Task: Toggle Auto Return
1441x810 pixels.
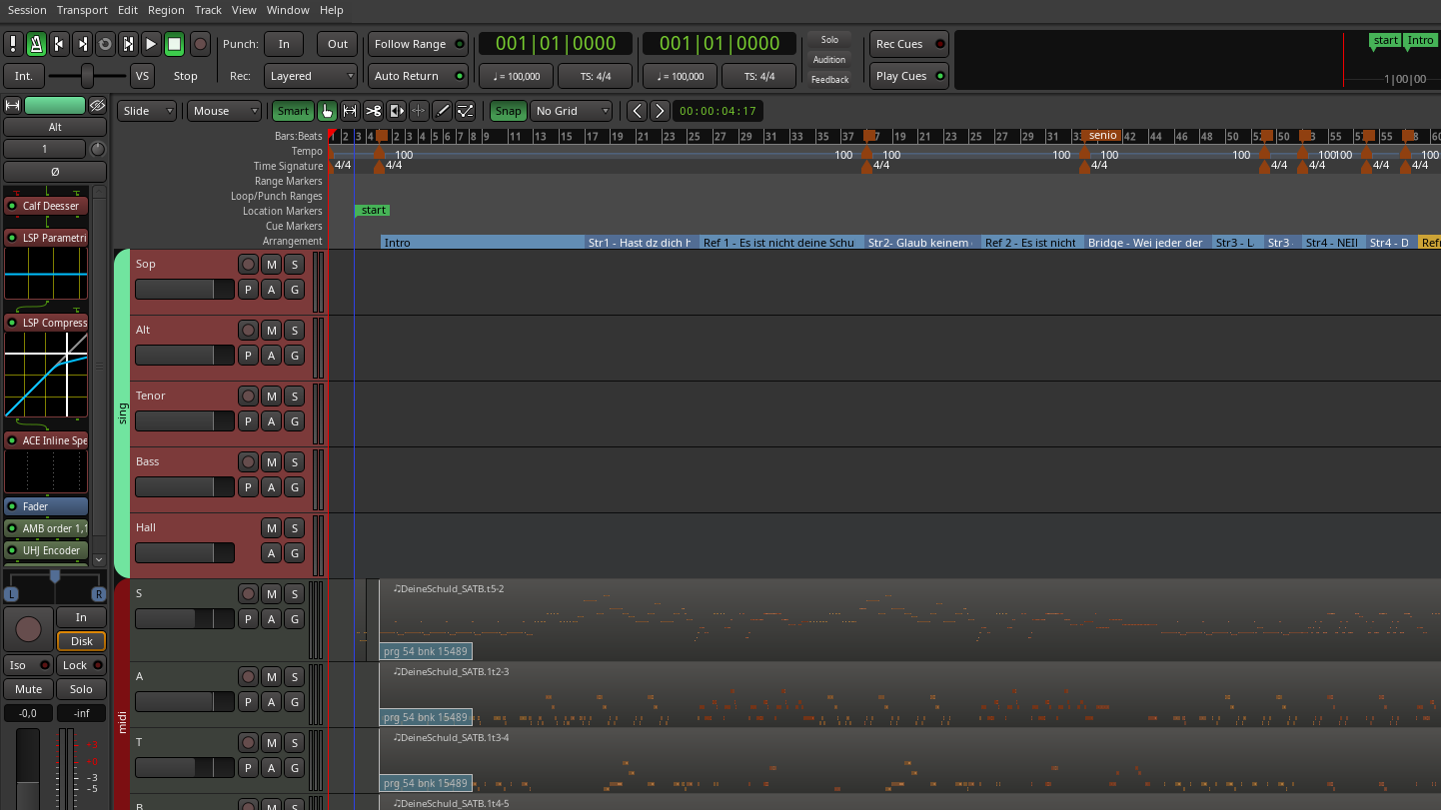Action: (x=419, y=76)
